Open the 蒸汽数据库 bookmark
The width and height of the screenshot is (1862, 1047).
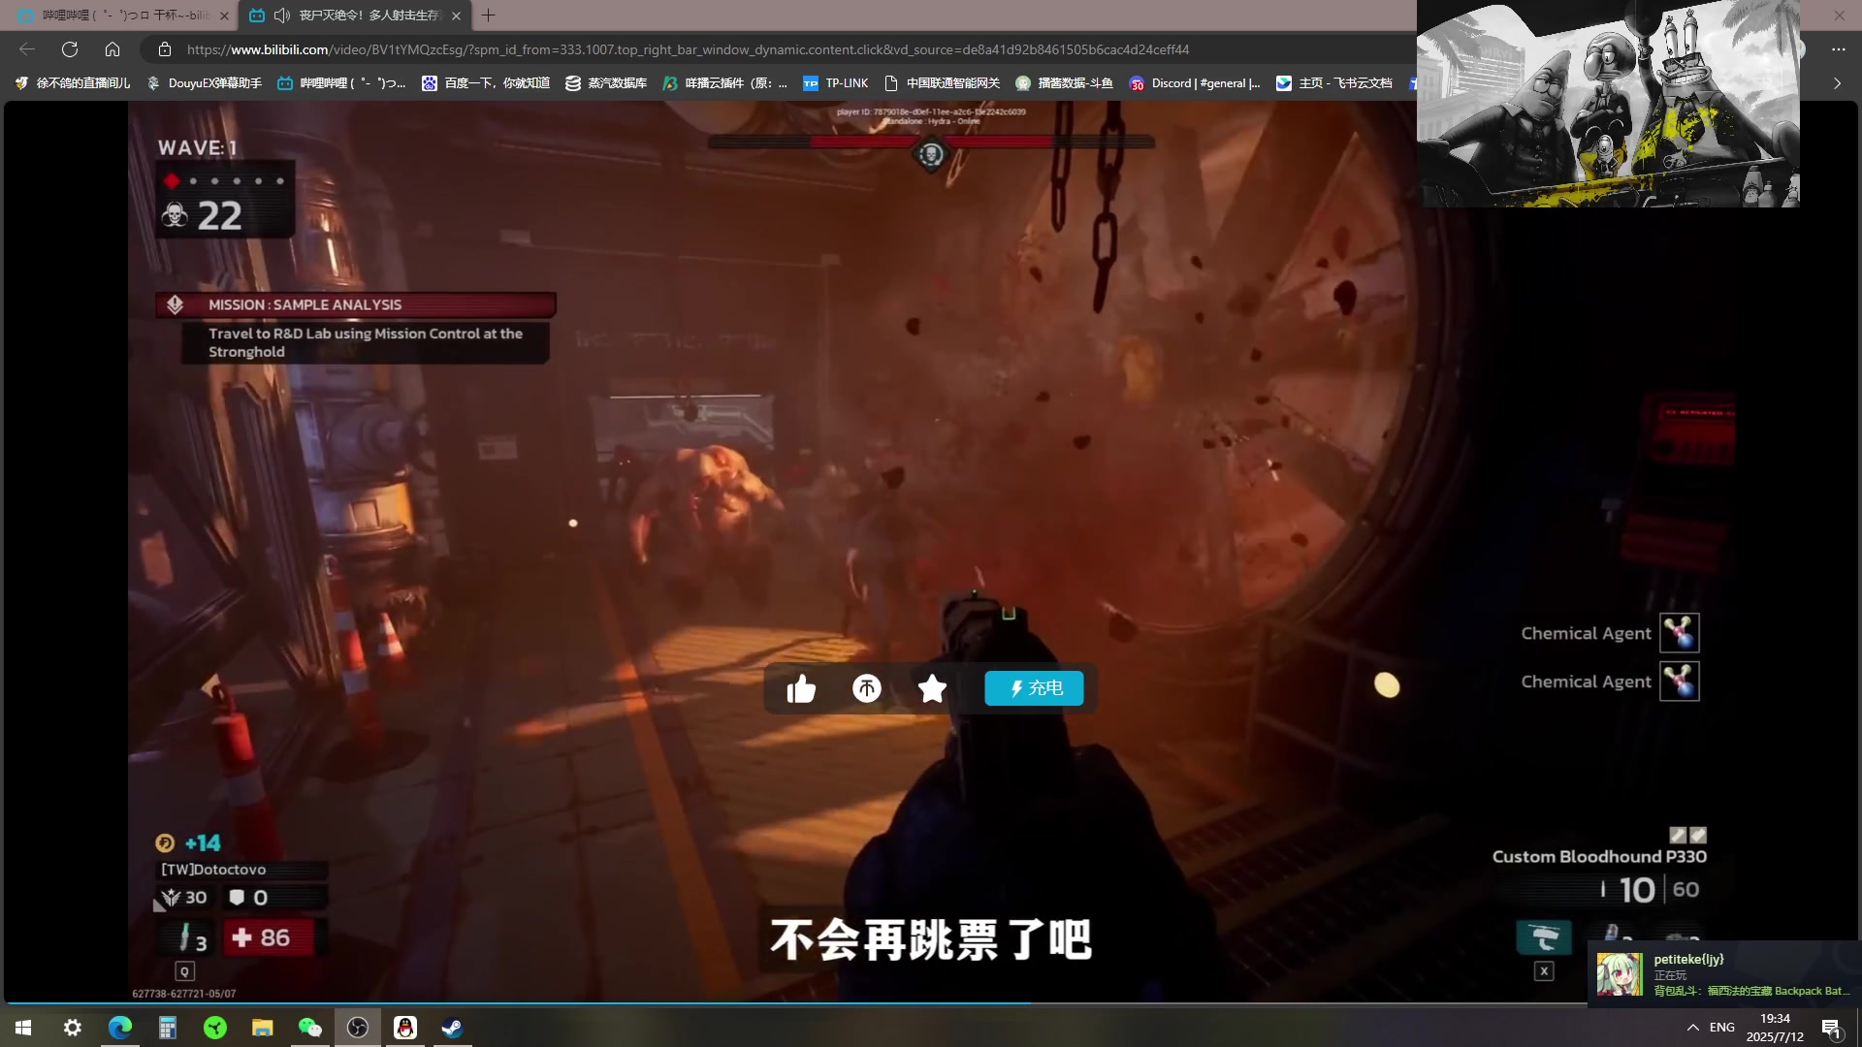606,83
